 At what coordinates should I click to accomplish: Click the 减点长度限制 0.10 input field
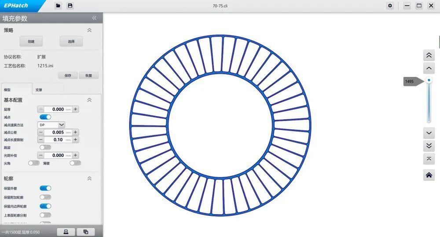58,139
